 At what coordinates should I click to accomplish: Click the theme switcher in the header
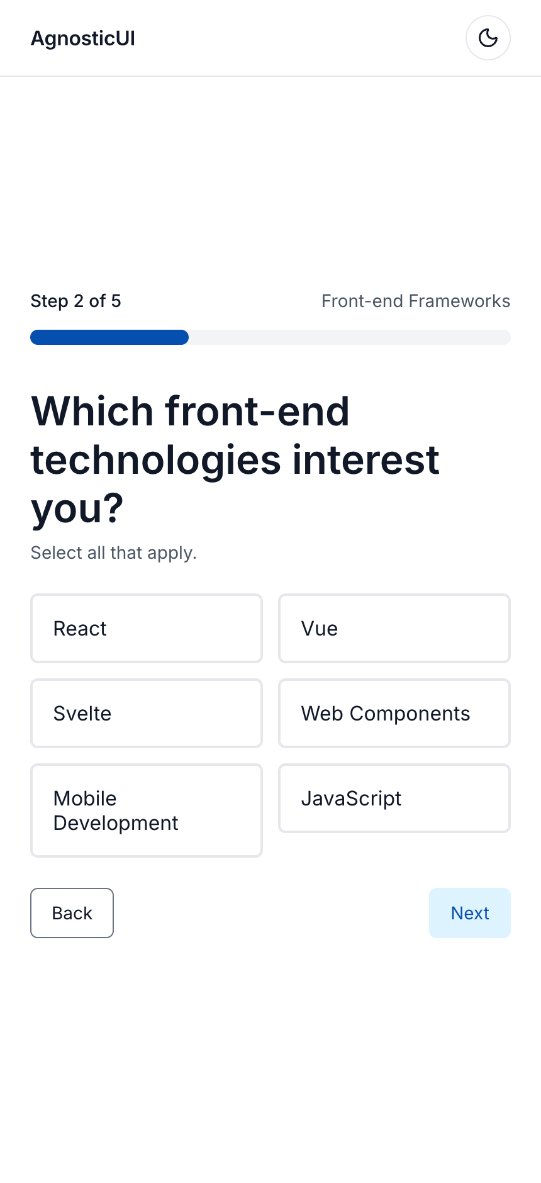coord(488,38)
